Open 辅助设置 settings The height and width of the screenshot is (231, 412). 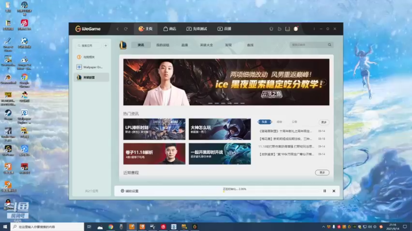click(x=130, y=191)
